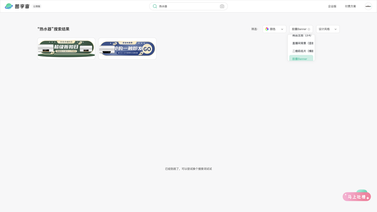Click the search magnifier icon
Screen dimensions: 377x212
pos(155,6)
